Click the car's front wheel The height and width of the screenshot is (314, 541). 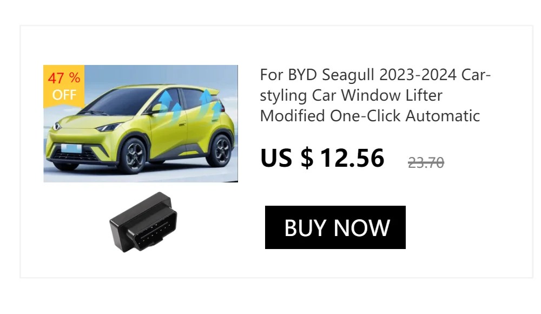[x=134, y=156]
